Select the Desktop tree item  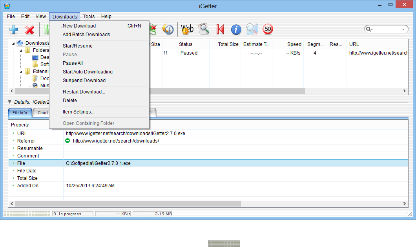44,57
